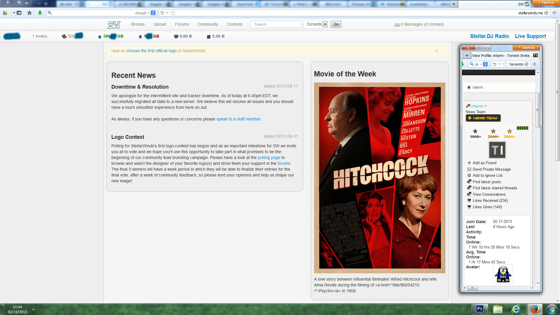The height and width of the screenshot is (315, 560).
Task: Launch Internet Explorer from the taskbar
Action: 516,309
